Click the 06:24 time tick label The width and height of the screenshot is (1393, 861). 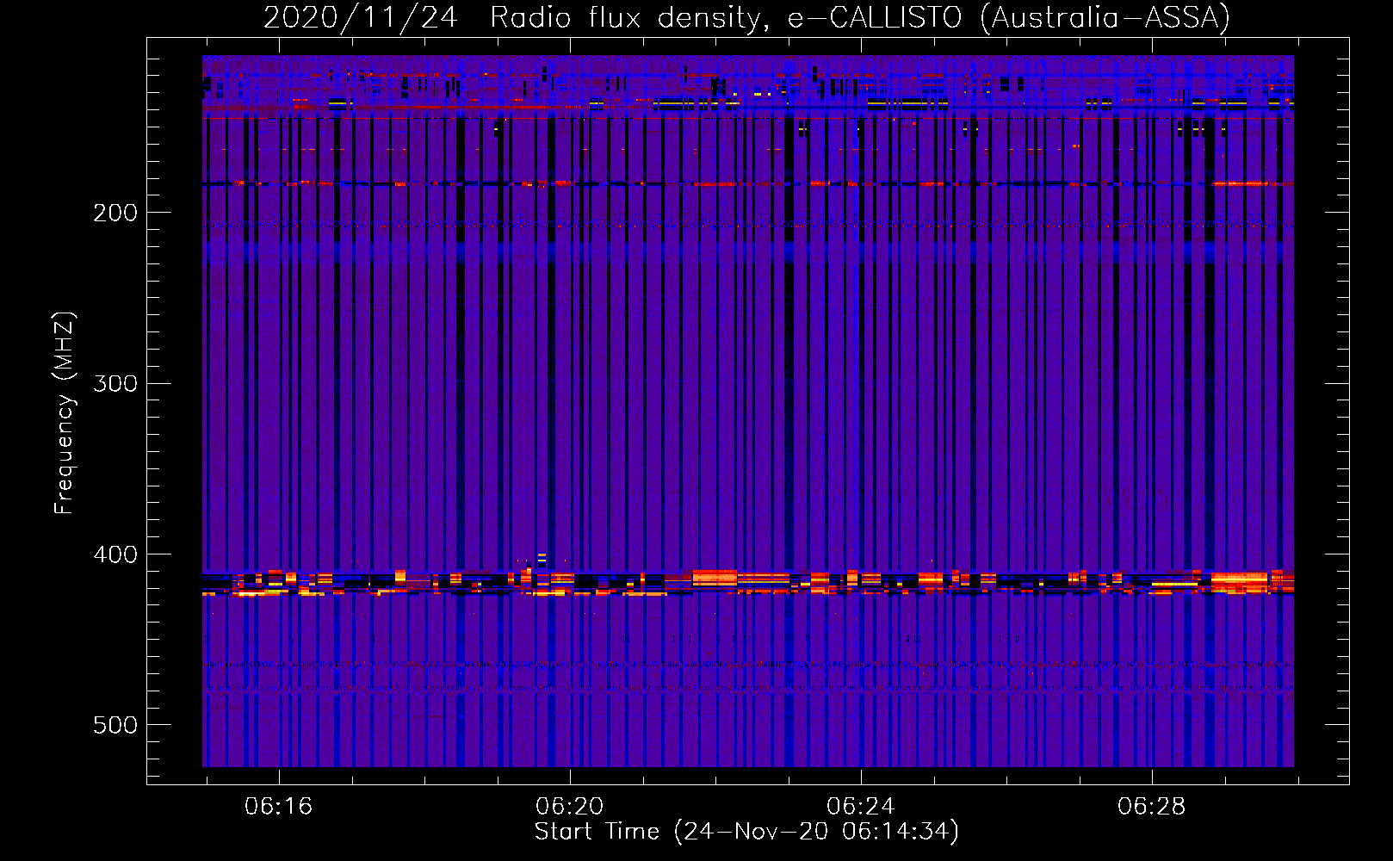tap(860, 807)
